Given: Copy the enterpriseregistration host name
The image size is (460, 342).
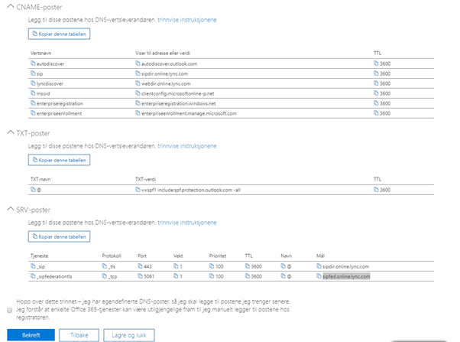Looking at the screenshot, I should point(33,103).
